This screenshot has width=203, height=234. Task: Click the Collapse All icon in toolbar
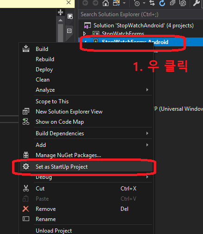(x=172, y=3)
